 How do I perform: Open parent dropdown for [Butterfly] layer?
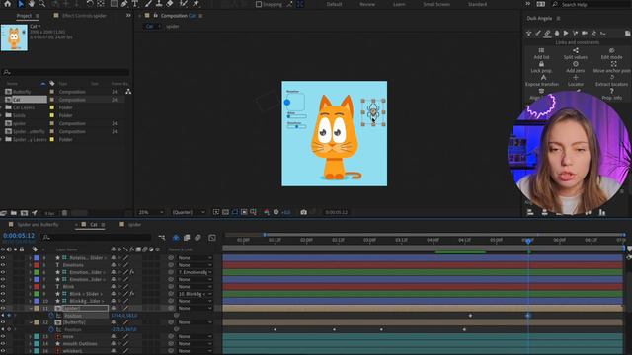195,322
